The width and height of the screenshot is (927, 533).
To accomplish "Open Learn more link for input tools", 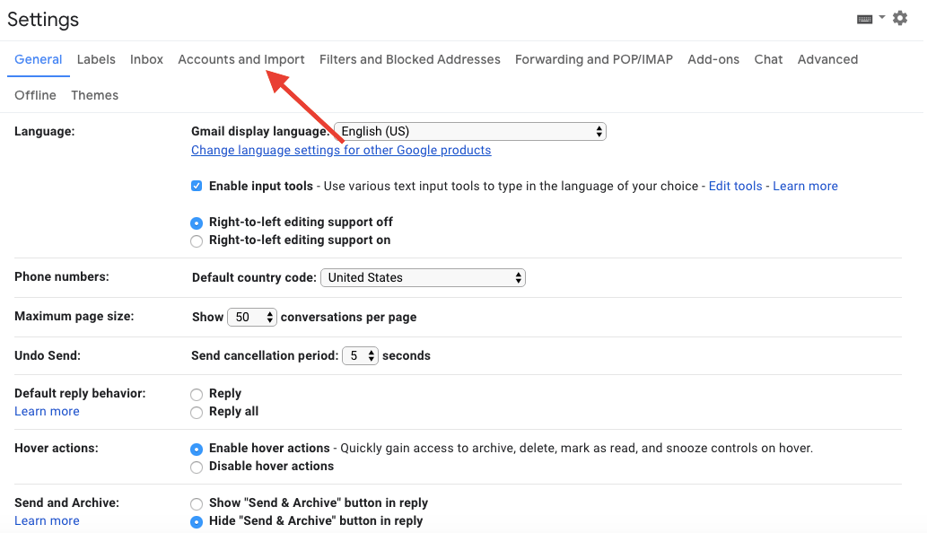I will pyautogui.click(x=805, y=186).
